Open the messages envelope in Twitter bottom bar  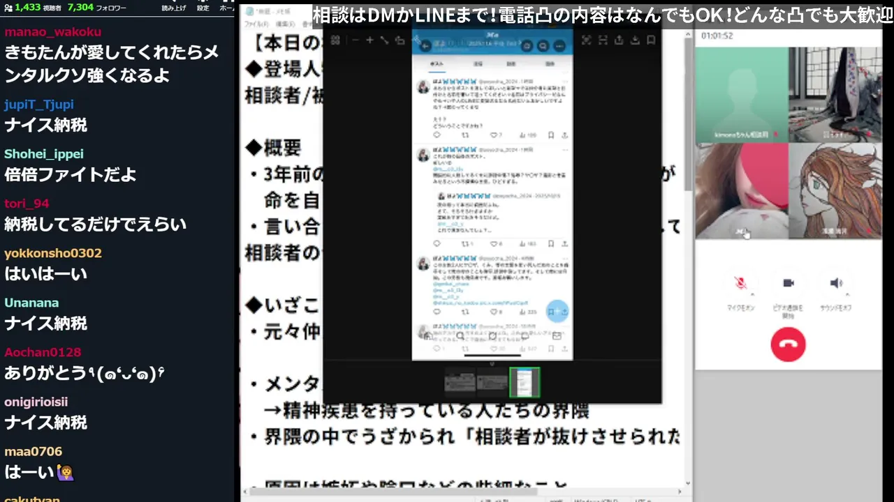(x=557, y=336)
